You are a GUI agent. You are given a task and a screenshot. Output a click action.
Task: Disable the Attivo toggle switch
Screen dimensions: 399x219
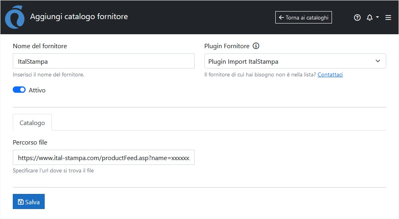click(19, 90)
